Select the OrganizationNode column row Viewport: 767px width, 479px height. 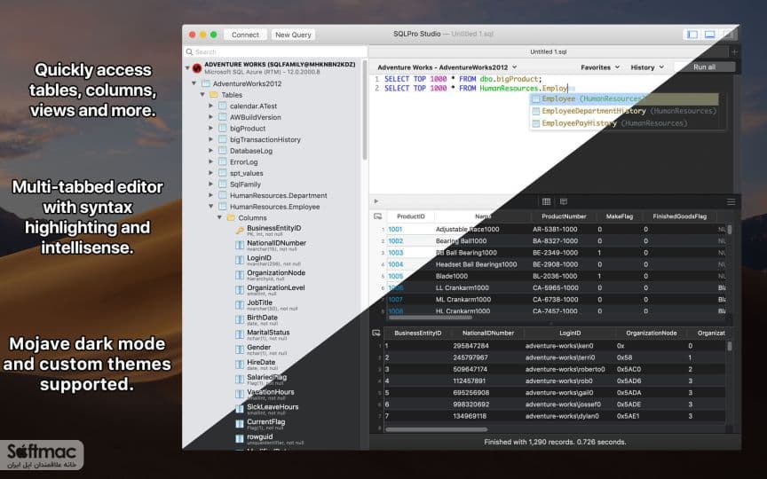pyautogui.click(x=276, y=275)
